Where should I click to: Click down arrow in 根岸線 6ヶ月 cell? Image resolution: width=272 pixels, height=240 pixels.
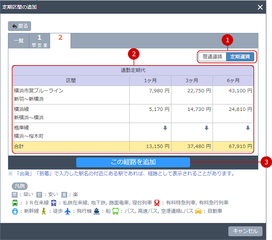[x=248, y=128]
